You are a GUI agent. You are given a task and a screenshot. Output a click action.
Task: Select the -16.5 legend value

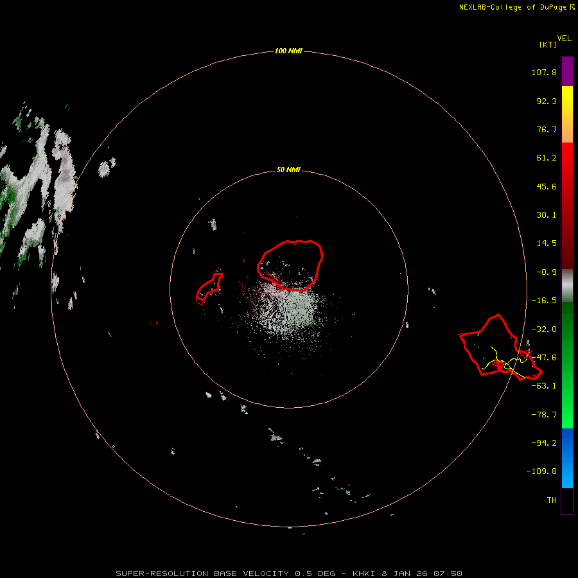point(544,301)
